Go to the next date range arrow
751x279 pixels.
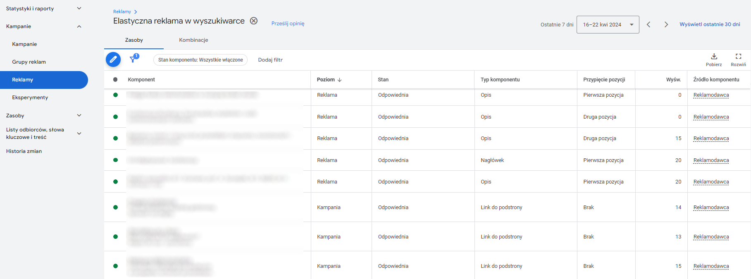666,24
